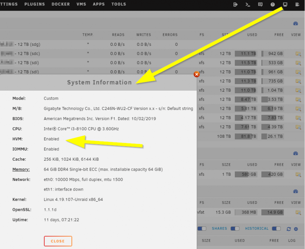Click the READS column header
Viewport: 305px width, 249px height.
point(118,35)
